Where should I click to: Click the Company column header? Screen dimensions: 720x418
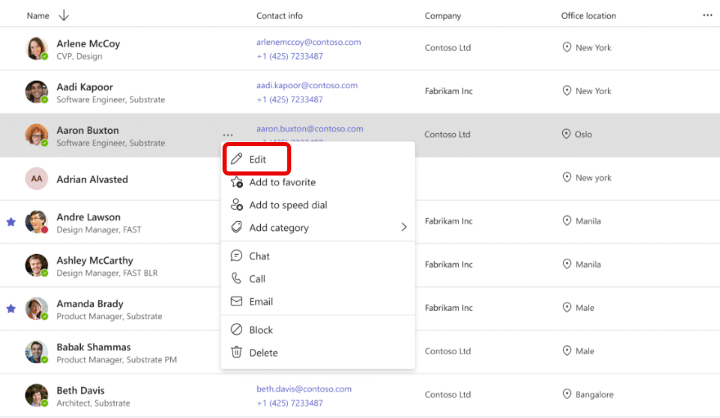point(443,16)
